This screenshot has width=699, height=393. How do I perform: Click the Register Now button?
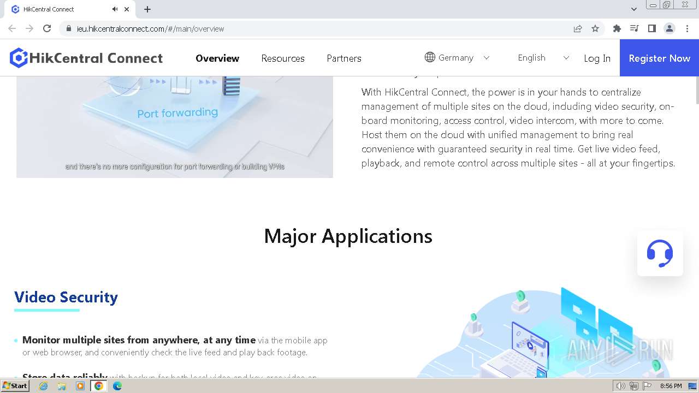(659, 58)
